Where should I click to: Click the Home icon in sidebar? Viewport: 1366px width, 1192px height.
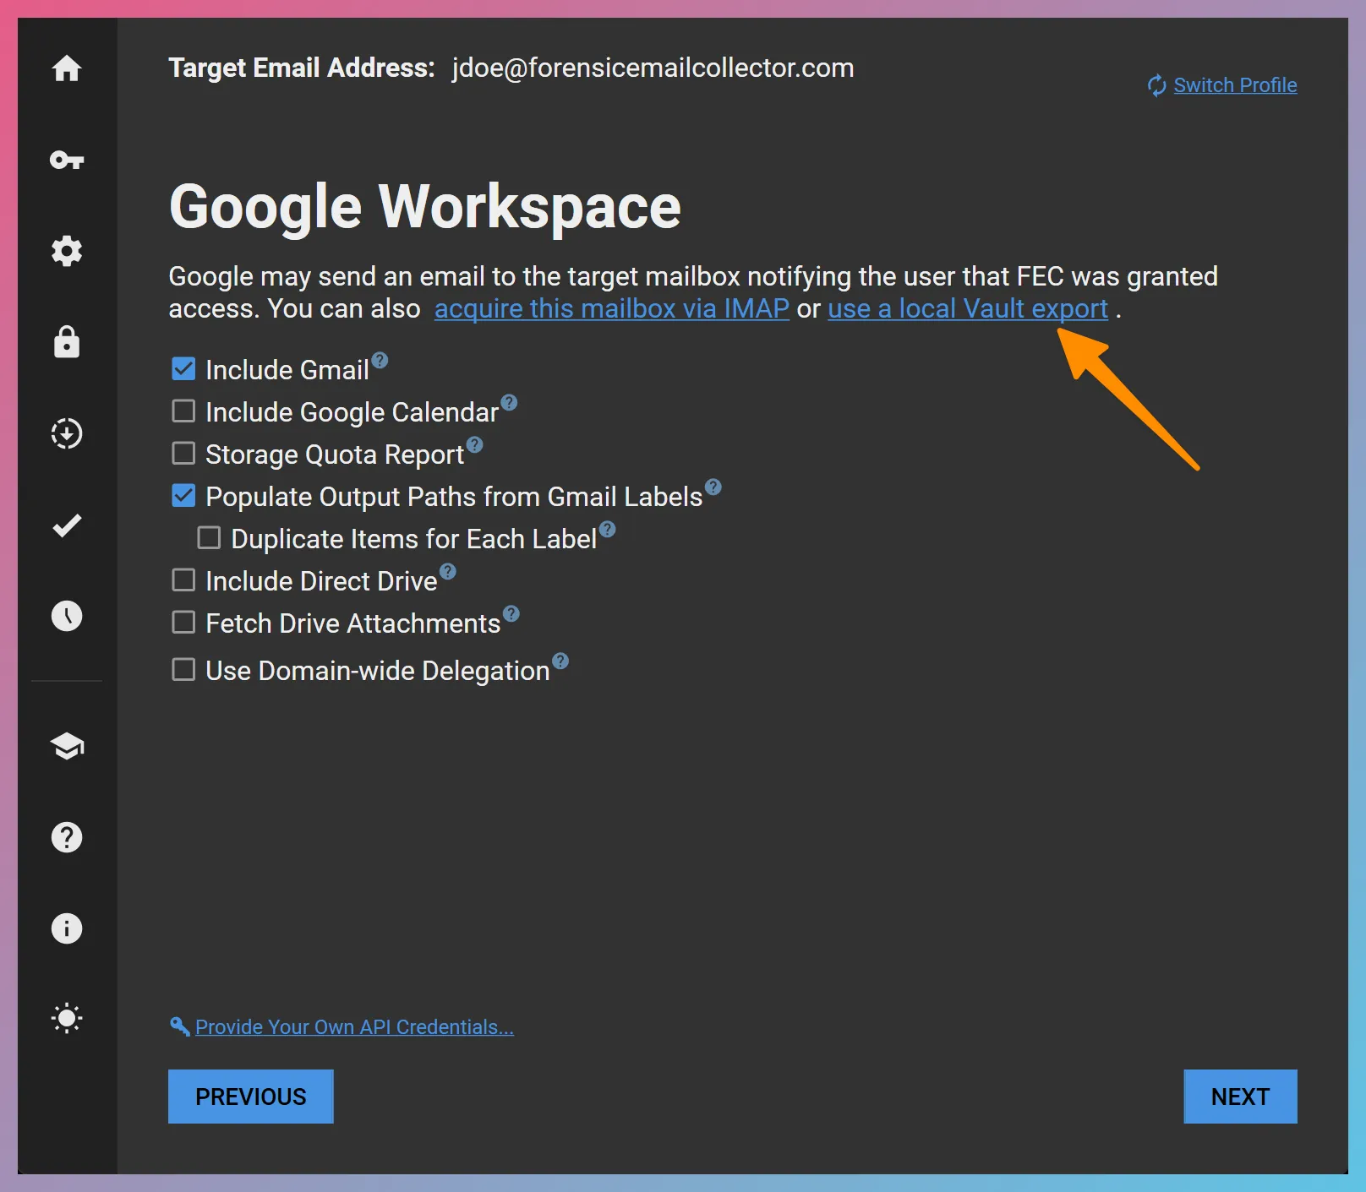[67, 68]
